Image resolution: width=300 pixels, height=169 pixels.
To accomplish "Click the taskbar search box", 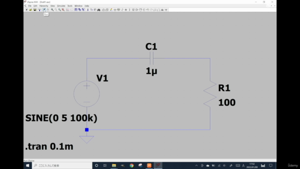I will pos(62,166).
